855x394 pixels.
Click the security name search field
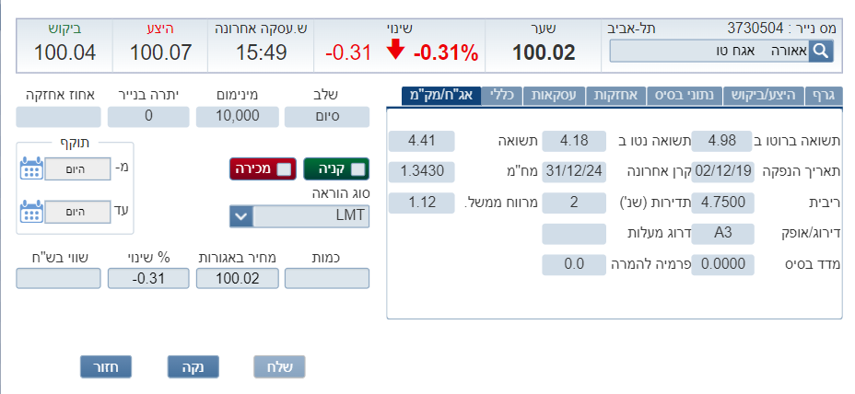coord(709,51)
